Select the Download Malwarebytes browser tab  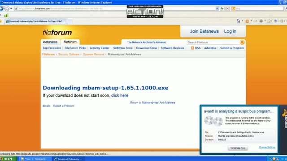point(35,21)
